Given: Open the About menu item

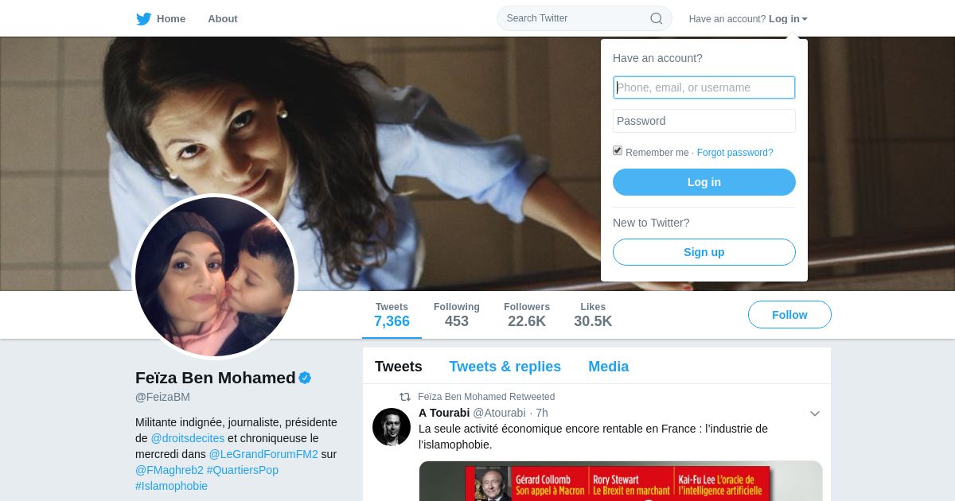Looking at the screenshot, I should (x=223, y=19).
